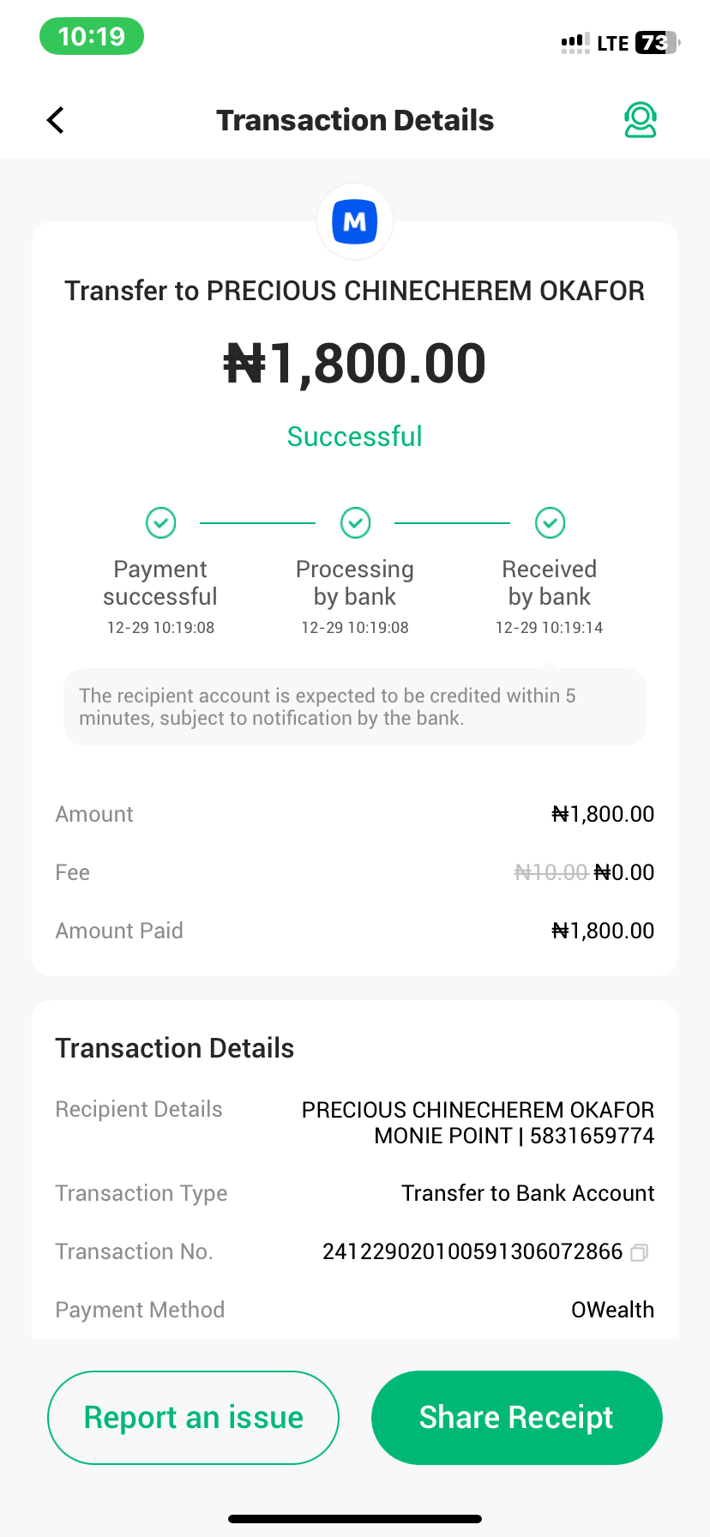The image size is (710, 1537).
Task: Tap the Transfer to Bank Account value
Action: [527, 1193]
